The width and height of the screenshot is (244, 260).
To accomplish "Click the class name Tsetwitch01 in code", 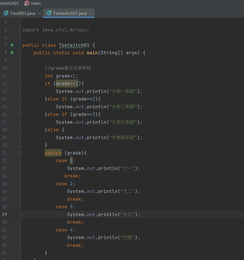I will pos(74,45).
